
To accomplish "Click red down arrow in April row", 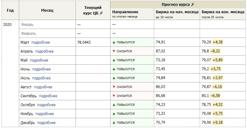I will (114, 51).
